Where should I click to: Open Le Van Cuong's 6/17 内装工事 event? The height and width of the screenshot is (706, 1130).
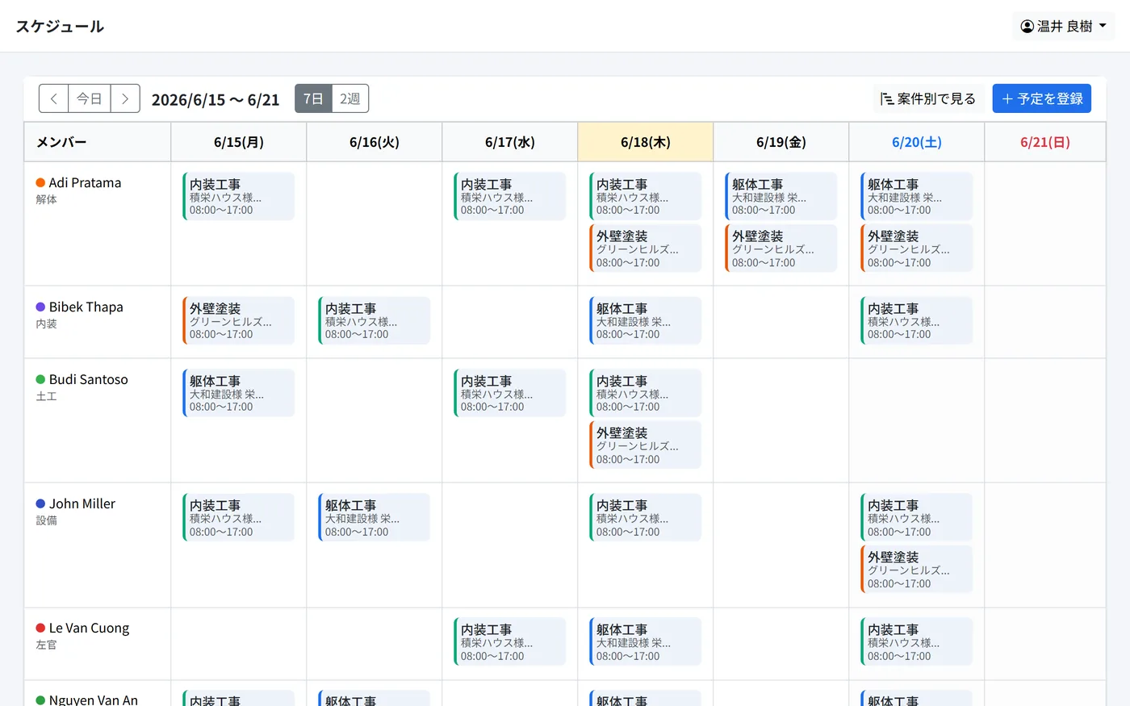click(510, 642)
